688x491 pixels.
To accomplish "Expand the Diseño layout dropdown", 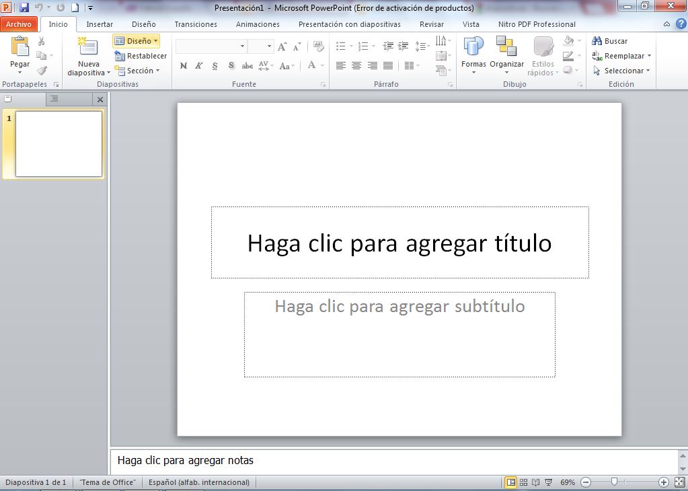I will click(x=137, y=41).
